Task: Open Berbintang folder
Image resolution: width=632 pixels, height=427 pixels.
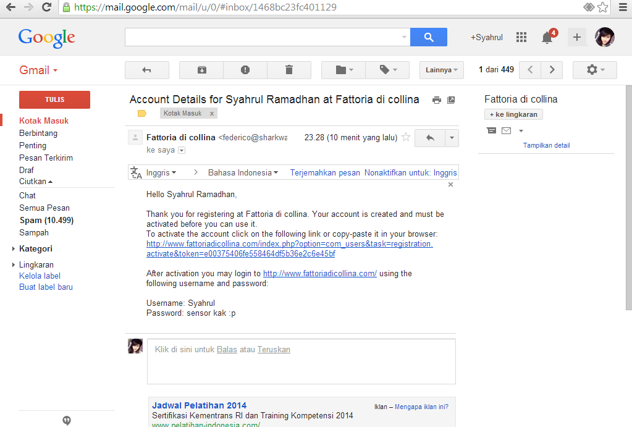Action: click(x=38, y=133)
